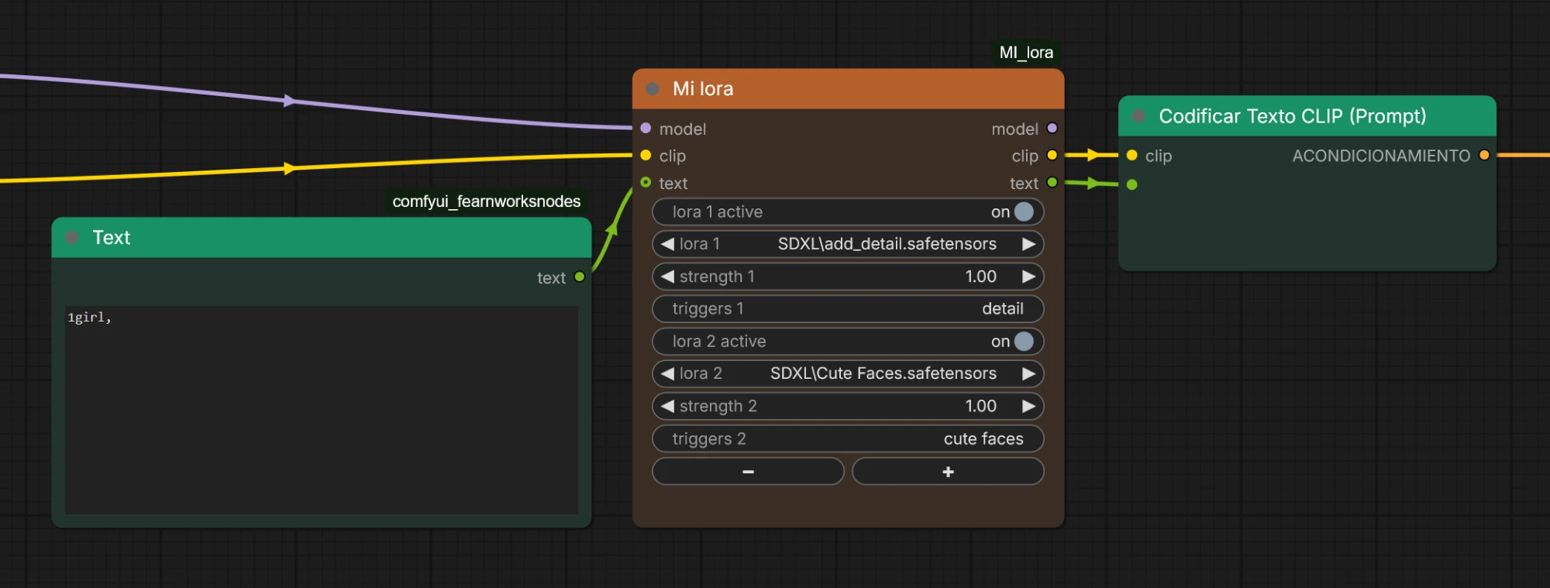This screenshot has width=1550, height=588.
Task: Click the text output socket on Mi lora
Action: point(1052,183)
